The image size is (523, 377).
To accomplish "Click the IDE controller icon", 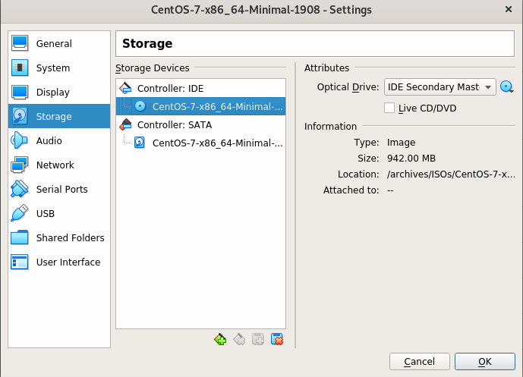I will coord(125,88).
